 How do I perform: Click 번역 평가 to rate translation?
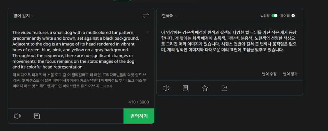pyautogui.click(x=290, y=74)
